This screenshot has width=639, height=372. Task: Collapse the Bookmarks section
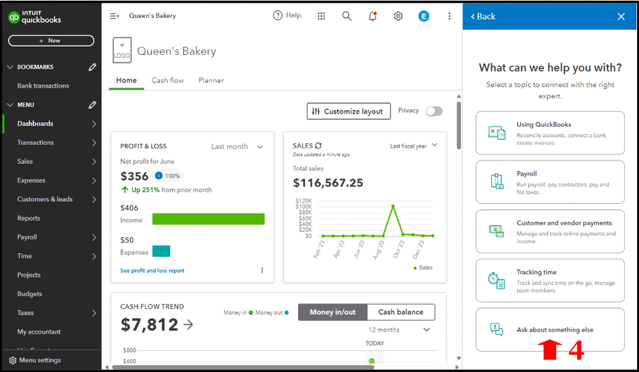tap(10, 67)
